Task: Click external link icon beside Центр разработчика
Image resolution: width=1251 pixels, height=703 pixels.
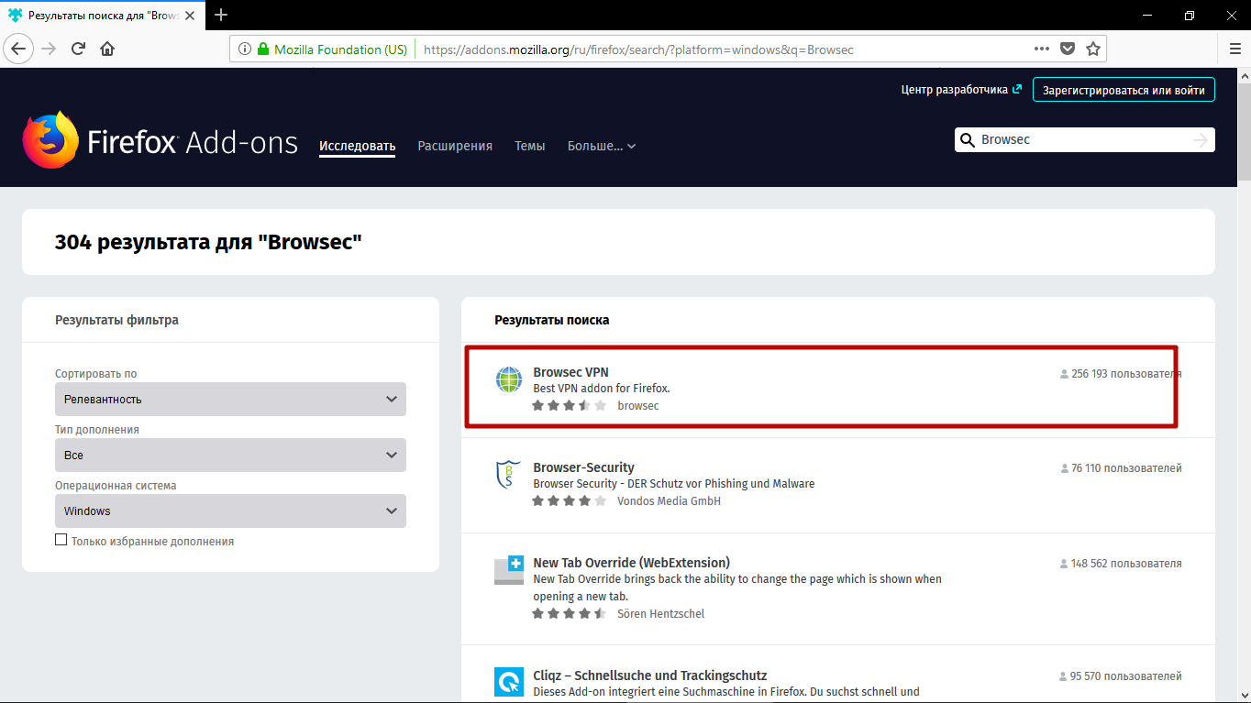Action: click(x=1016, y=89)
